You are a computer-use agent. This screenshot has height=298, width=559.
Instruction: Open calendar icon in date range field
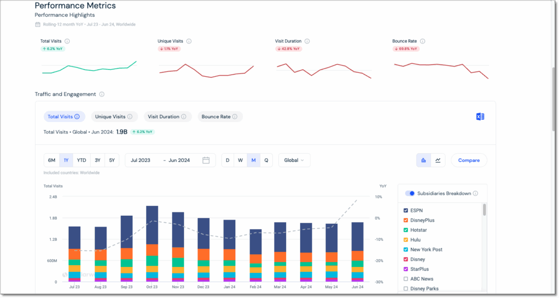tap(206, 160)
